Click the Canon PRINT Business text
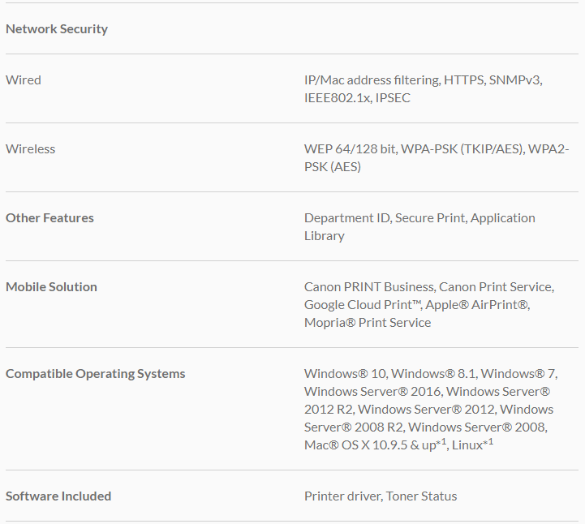The image size is (585, 524). click(369, 287)
